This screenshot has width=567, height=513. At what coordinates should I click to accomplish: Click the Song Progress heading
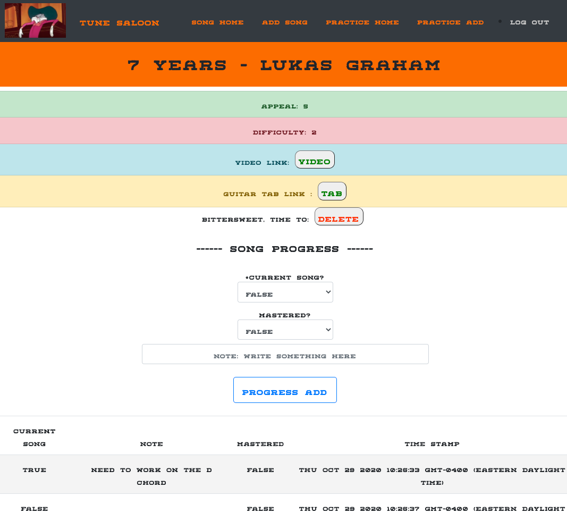[x=285, y=249]
